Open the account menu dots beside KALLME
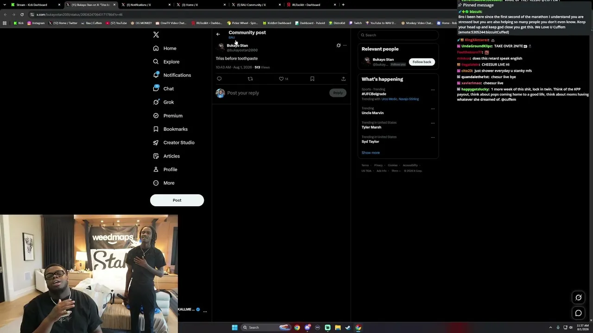The height and width of the screenshot is (333, 593). pyautogui.click(x=205, y=311)
